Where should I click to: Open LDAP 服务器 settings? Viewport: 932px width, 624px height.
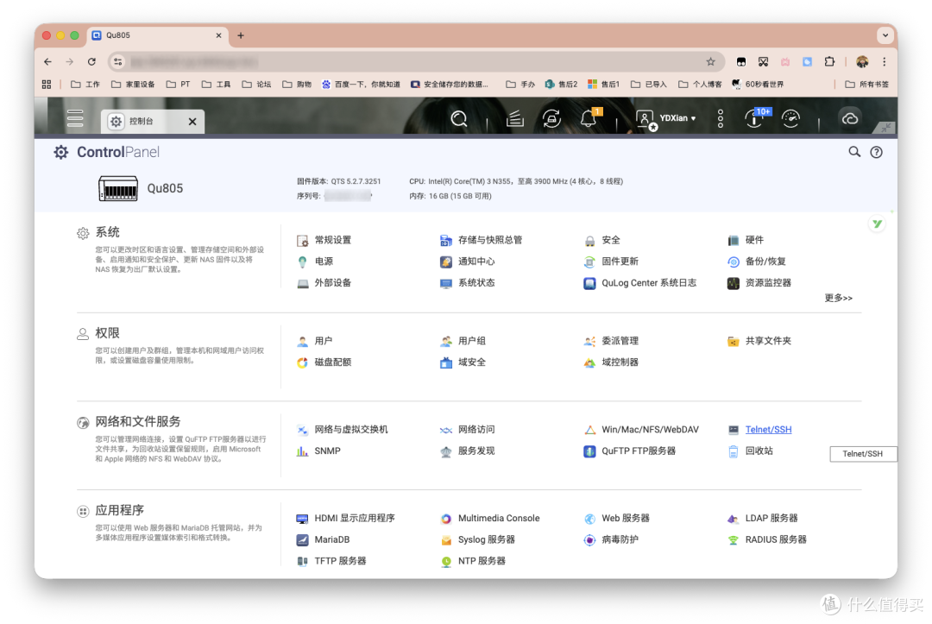point(762,518)
